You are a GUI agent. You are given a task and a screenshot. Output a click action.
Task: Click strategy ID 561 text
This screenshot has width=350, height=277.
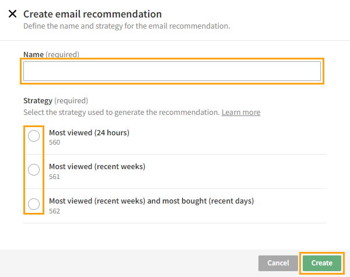(x=54, y=177)
